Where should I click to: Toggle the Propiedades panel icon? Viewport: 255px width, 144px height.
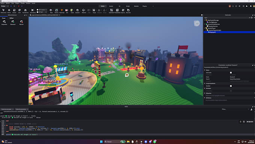coord(117,11)
